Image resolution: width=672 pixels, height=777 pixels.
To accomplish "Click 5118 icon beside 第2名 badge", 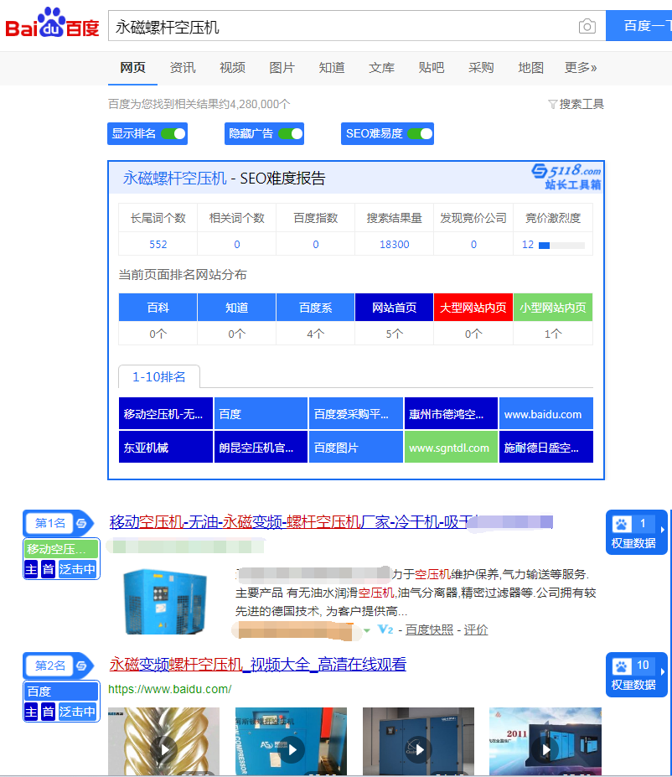I will click(x=82, y=666).
